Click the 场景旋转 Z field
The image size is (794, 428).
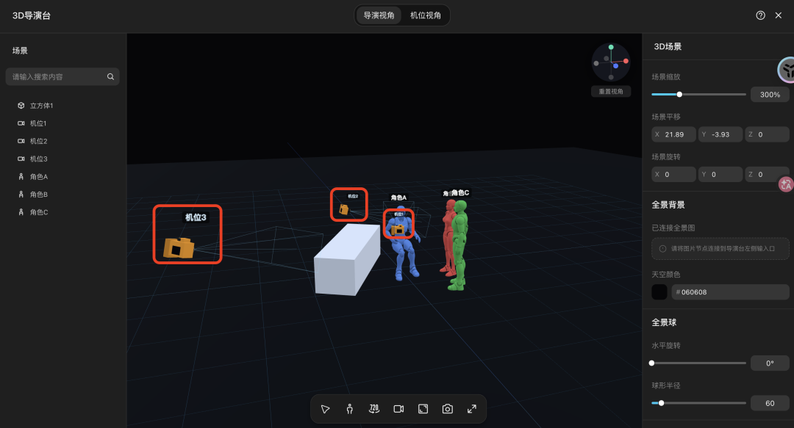tap(767, 175)
